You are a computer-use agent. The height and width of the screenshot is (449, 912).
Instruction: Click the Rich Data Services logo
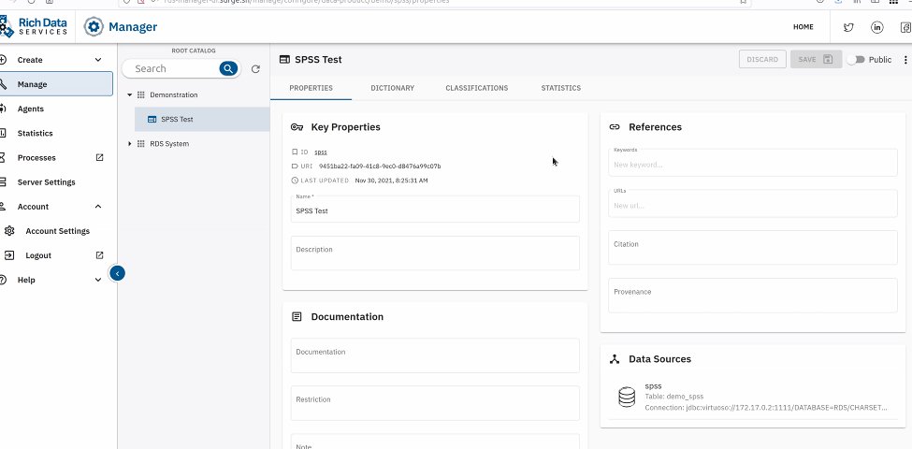[x=34, y=27]
